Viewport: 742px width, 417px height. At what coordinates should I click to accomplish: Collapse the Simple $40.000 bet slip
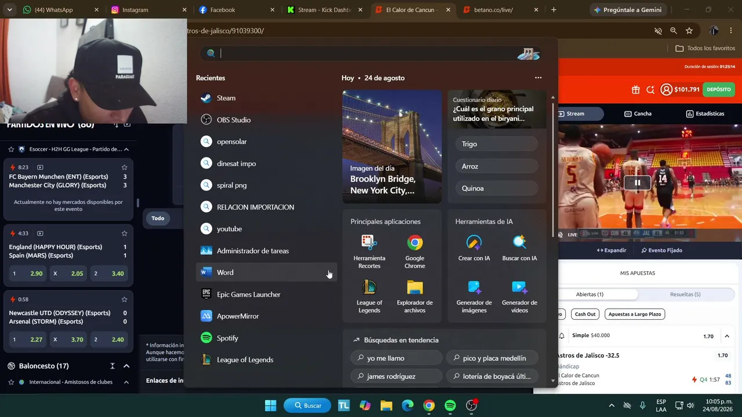pos(726,336)
